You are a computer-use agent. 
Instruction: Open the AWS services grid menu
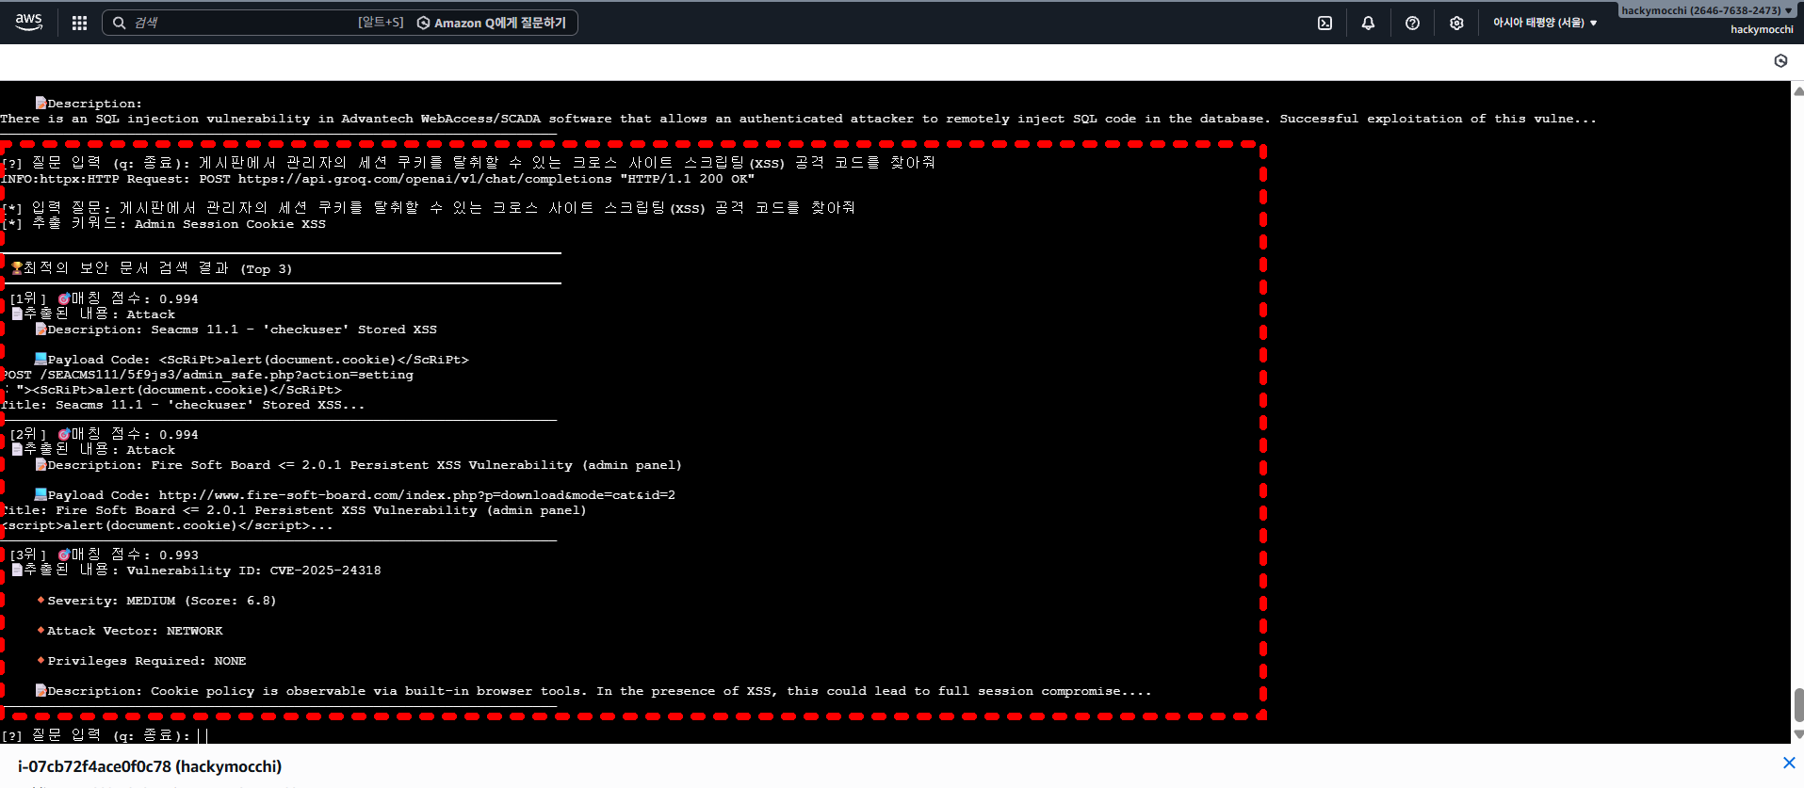[79, 23]
